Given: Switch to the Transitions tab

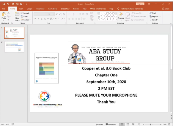Looking at the screenshot, I should coord(40,9).
